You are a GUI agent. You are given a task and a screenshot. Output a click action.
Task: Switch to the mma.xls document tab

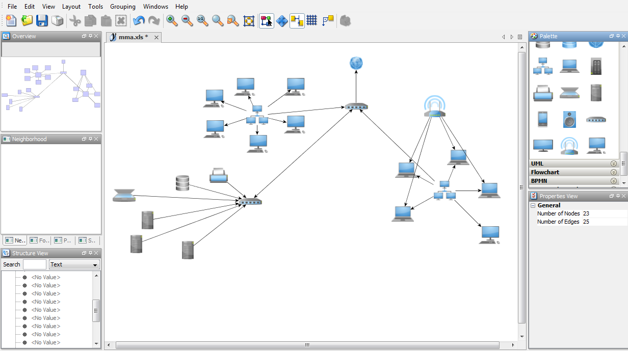[x=134, y=37]
